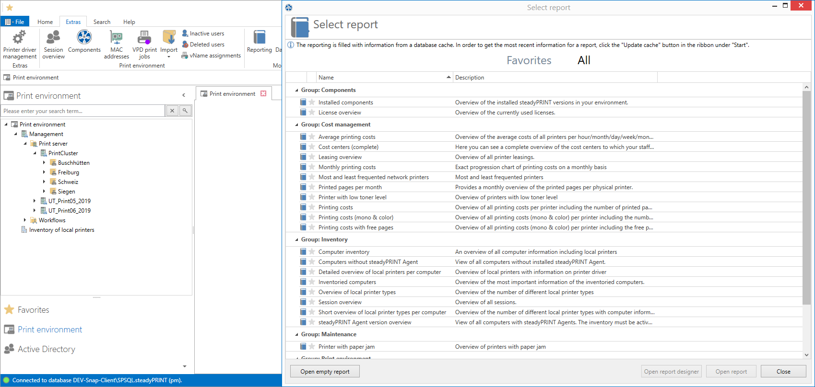Select steadyPRINT Agent version overview report
This screenshot has width=815, height=387.
coord(365,322)
